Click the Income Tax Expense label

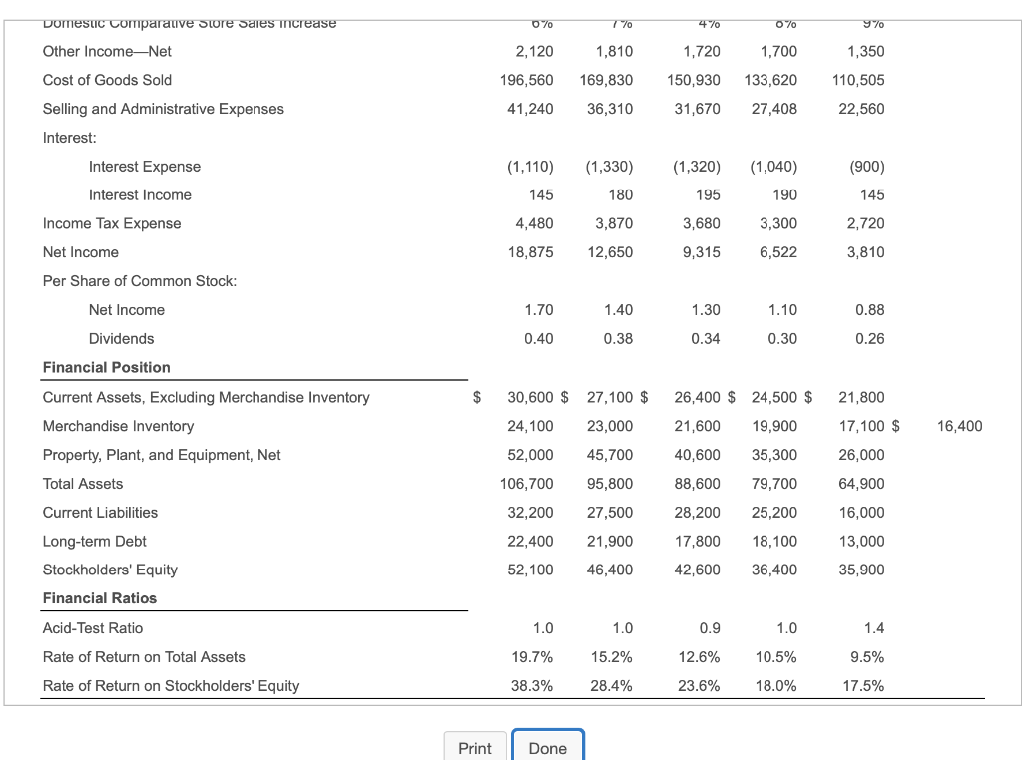112,223
